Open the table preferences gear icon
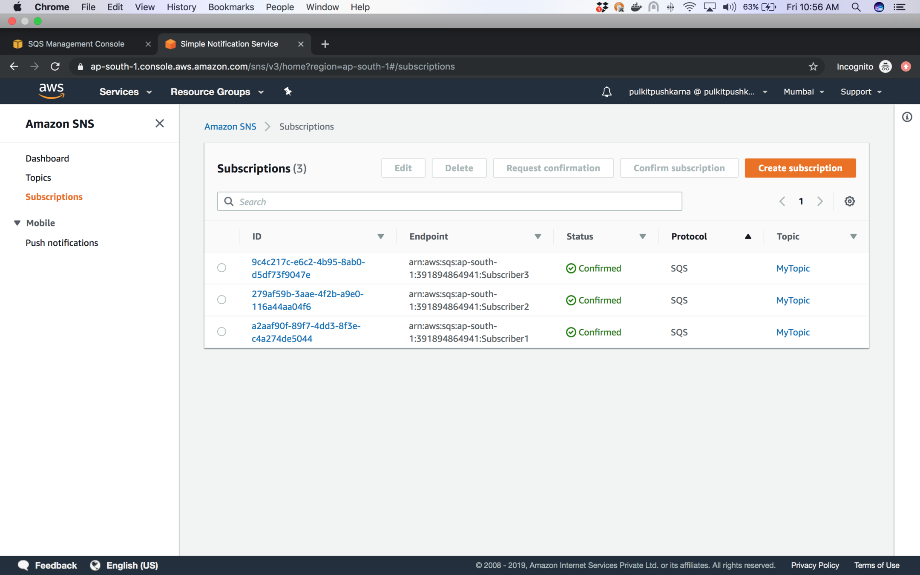The width and height of the screenshot is (920, 575). [849, 201]
